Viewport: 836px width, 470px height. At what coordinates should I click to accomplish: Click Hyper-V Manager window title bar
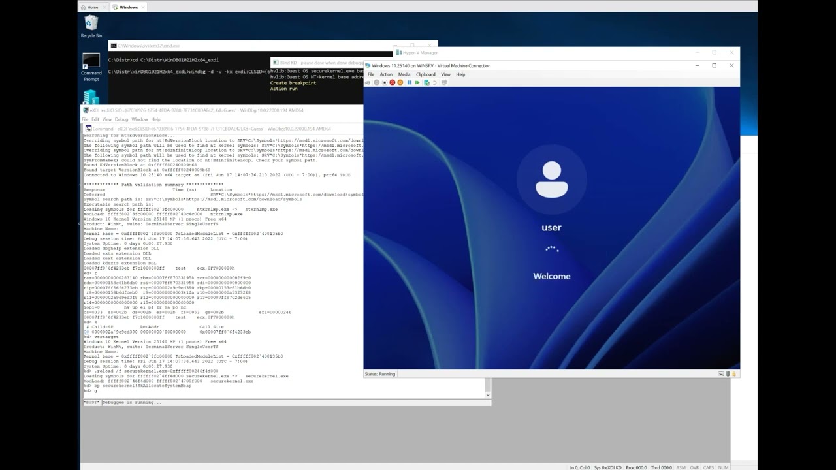pyautogui.click(x=567, y=52)
